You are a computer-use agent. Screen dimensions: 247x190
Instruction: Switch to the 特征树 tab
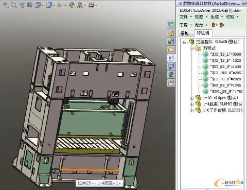coord(203,33)
